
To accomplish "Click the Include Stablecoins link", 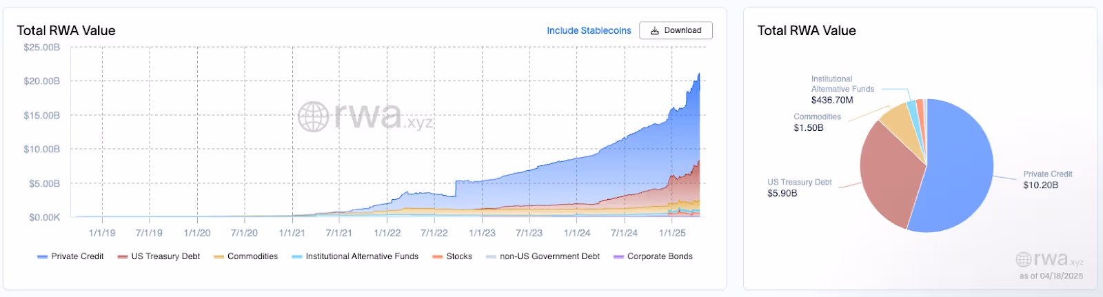I will click(x=589, y=30).
